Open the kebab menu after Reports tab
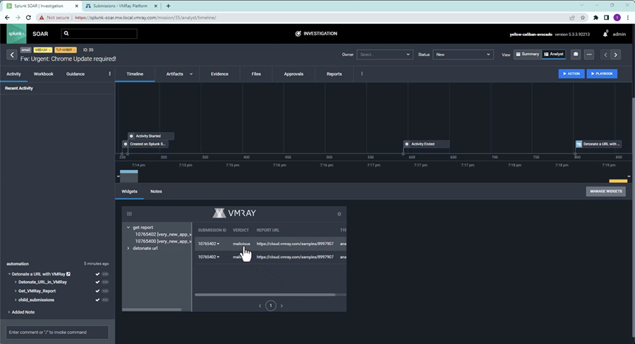The image size is (635, 344). pos(362,74)
